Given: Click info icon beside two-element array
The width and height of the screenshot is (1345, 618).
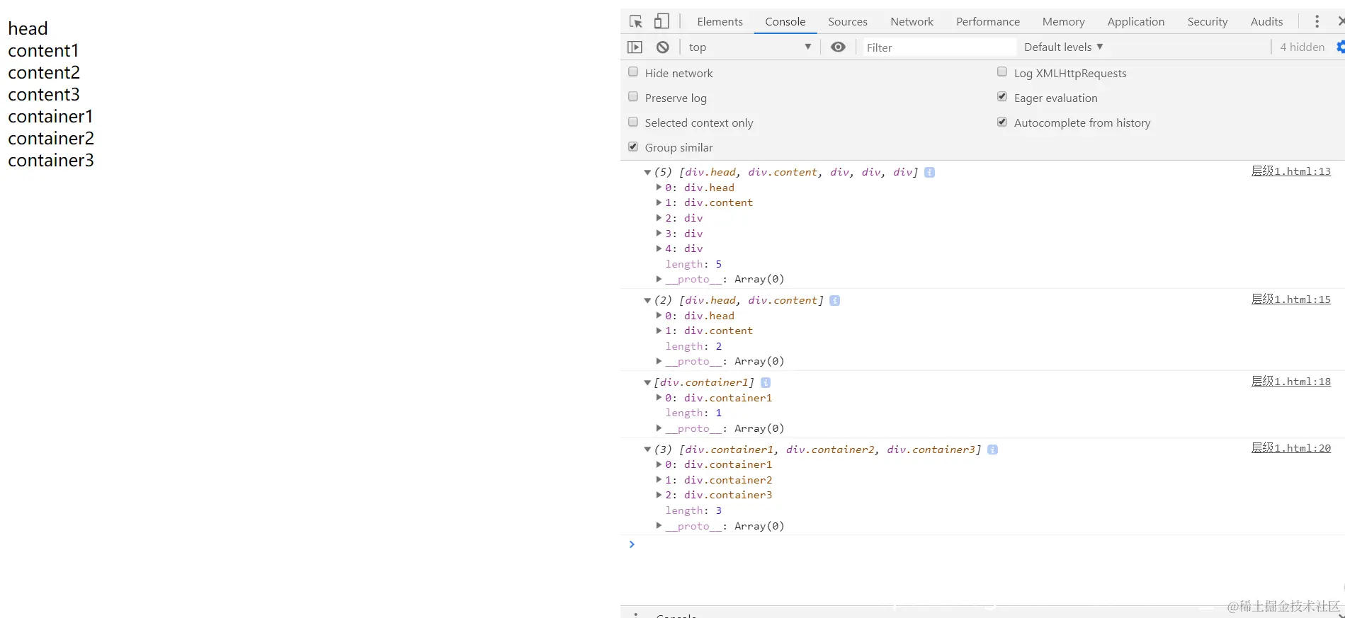Looking at the screenshot, I should point(834,300).
